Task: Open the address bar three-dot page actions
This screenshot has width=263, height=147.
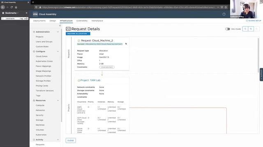Action: tap(218, 7)
